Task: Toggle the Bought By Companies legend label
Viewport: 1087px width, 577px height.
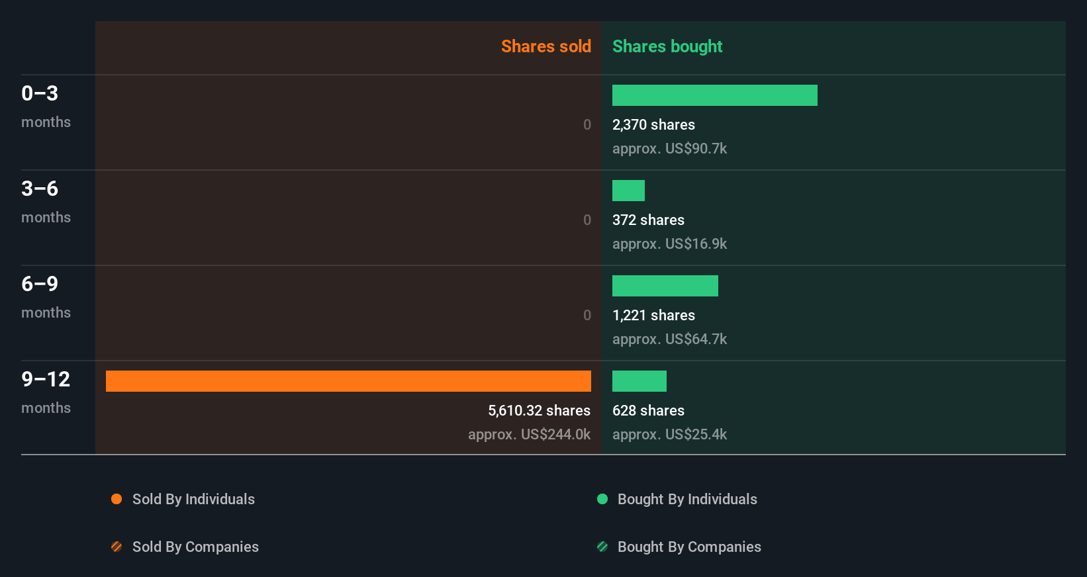Action: click(689, 547)
